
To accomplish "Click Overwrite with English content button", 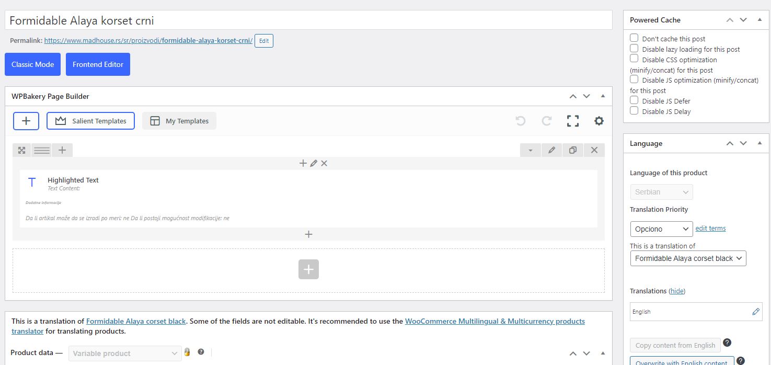I will coord(682,361).
